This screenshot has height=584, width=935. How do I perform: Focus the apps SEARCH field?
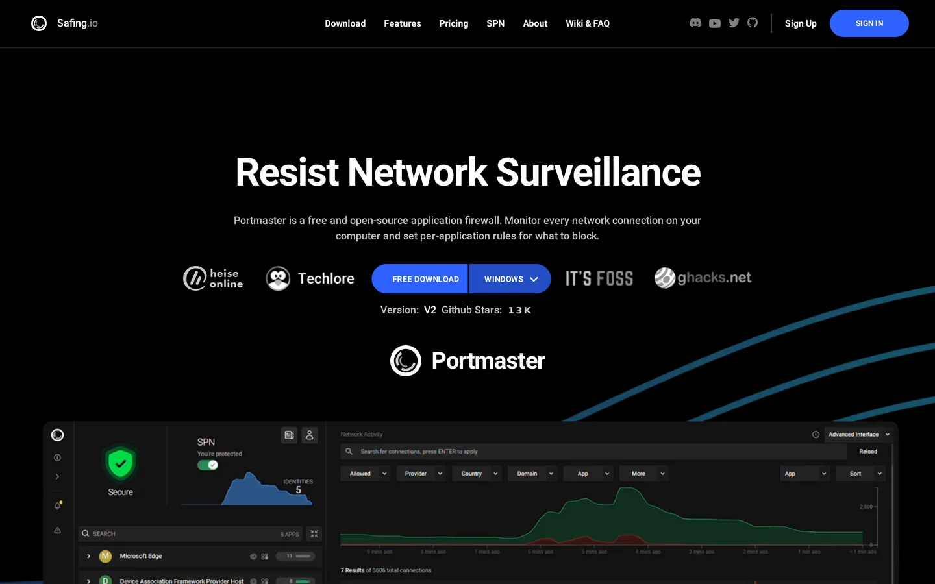click(192, 533)
